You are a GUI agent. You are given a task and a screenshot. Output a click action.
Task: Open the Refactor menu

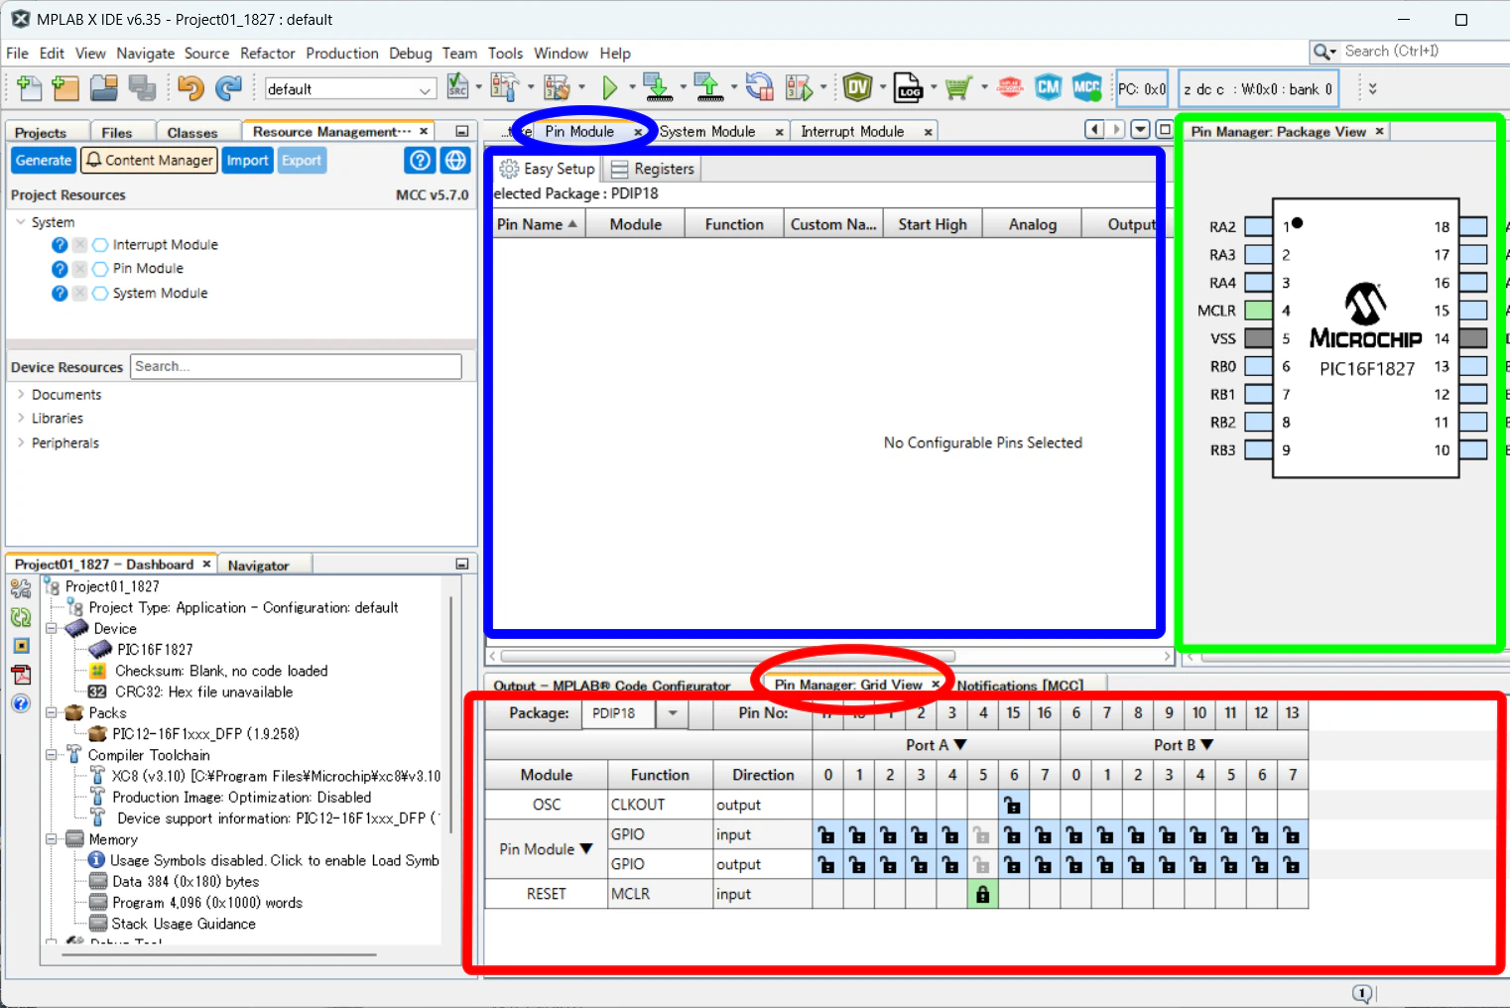pyautogui.click(x=268, y=54)
